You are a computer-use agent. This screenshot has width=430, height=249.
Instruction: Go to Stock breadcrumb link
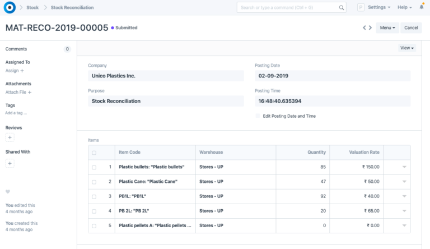point(32,8)
